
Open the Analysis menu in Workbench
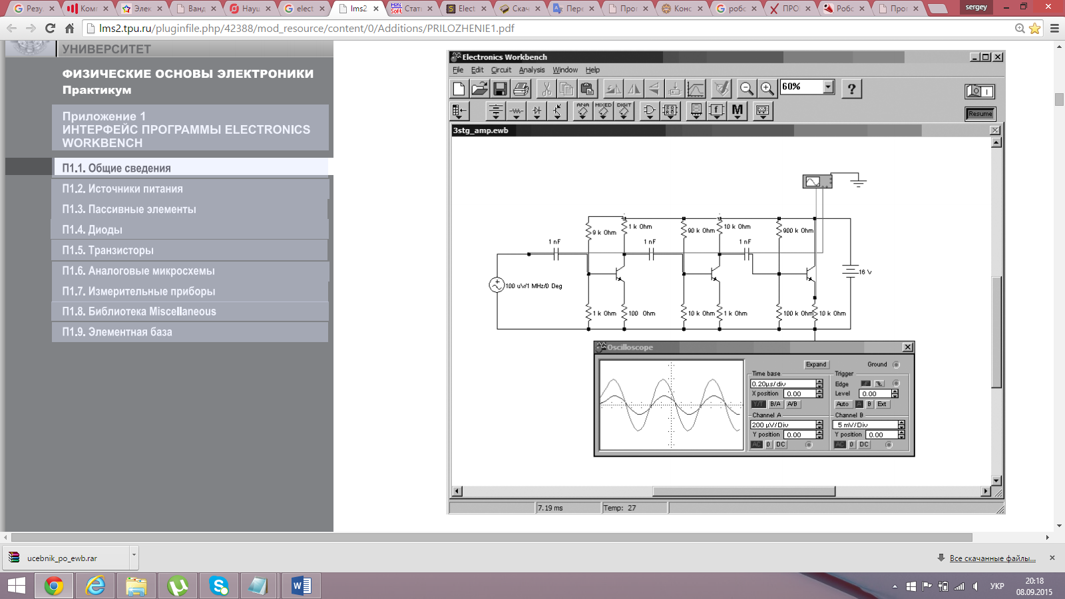coord(531,70)
